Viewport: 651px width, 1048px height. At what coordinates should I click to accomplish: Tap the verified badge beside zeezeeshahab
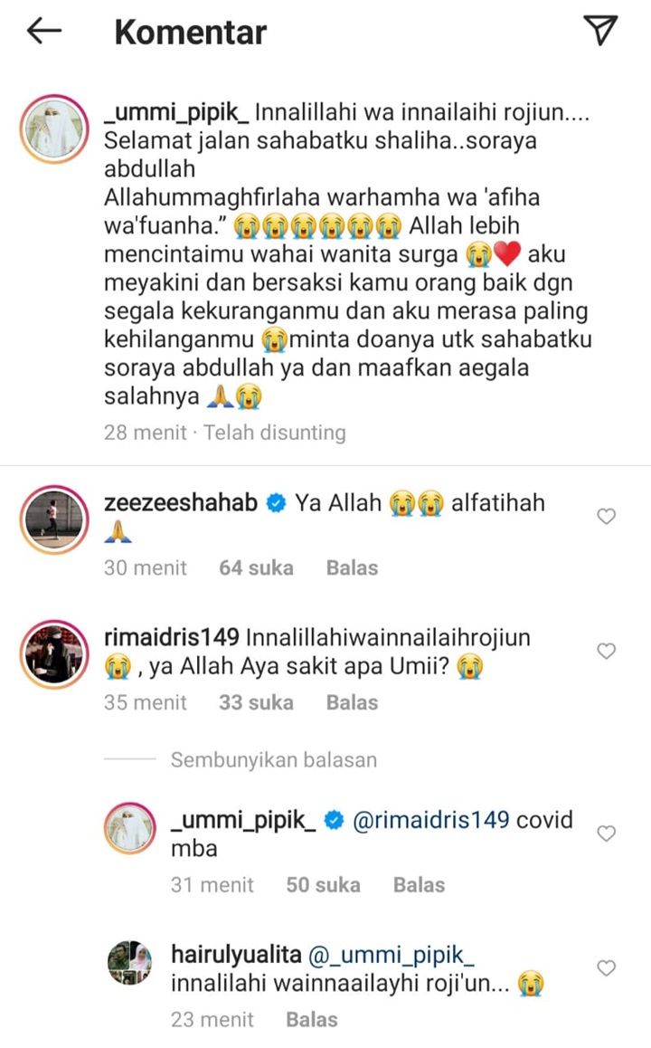click(276, 502)
